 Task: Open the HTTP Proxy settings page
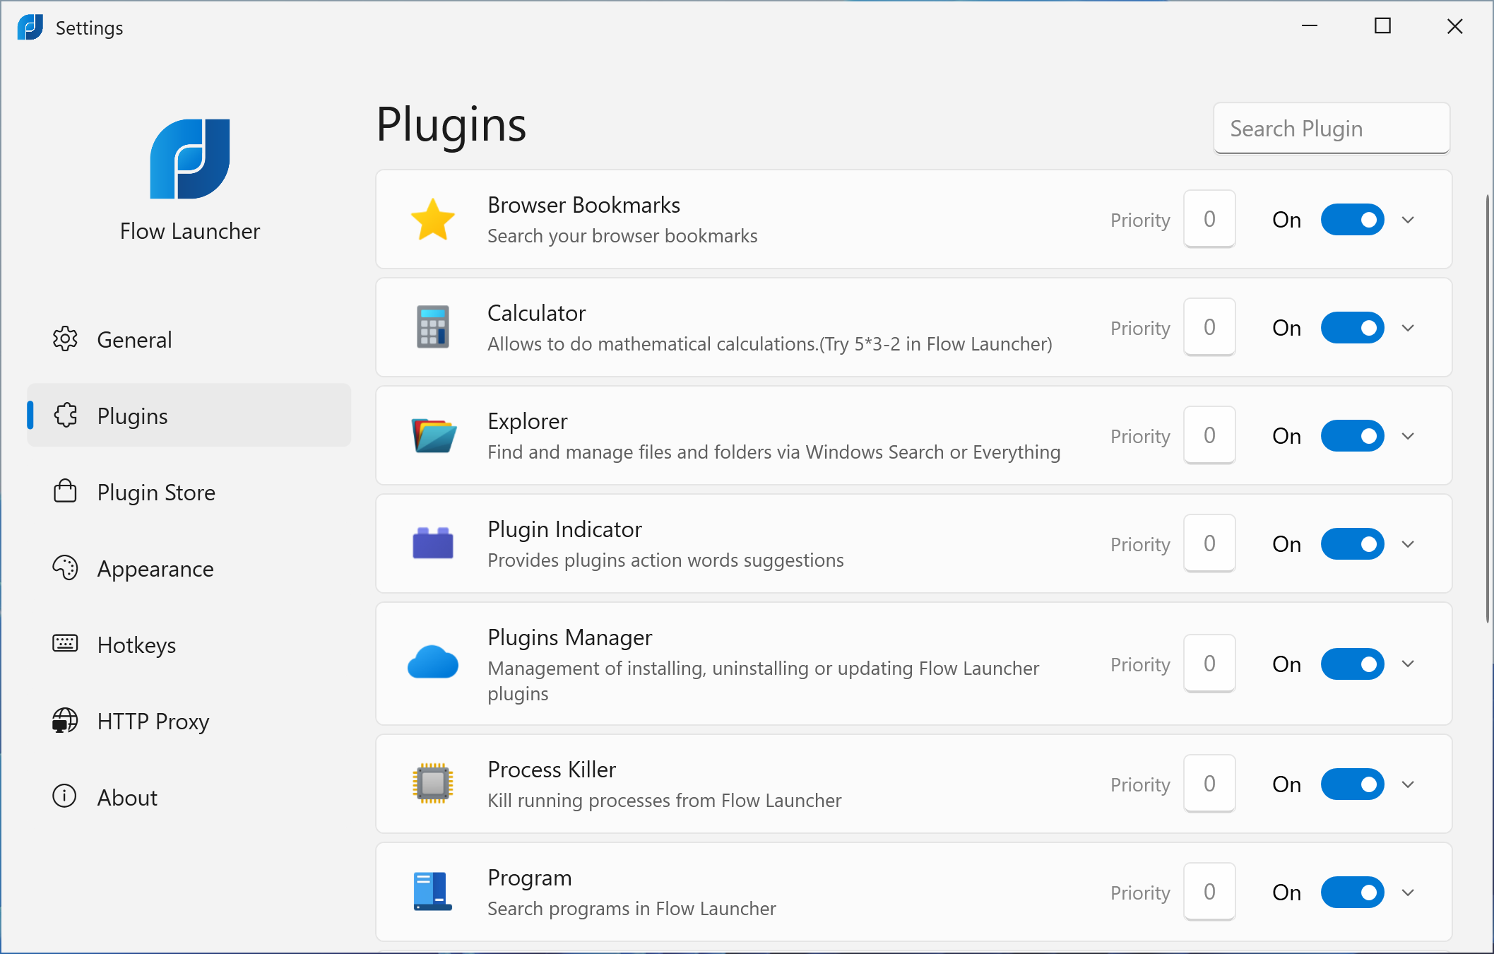(x=189, y=721)
